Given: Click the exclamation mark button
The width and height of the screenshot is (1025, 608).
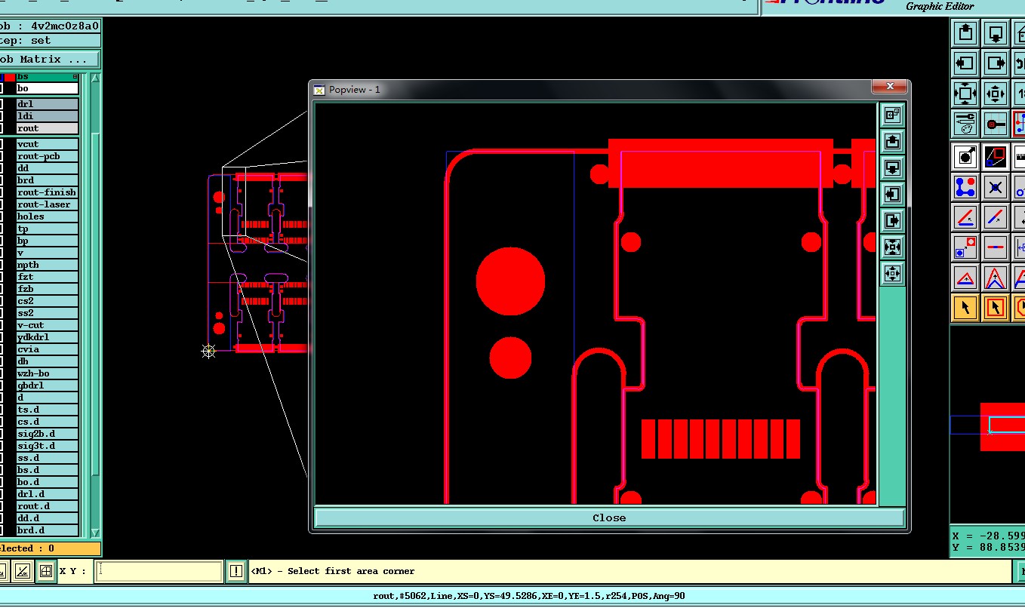Looking at the screenshot, I should click(x=236, y=571).
